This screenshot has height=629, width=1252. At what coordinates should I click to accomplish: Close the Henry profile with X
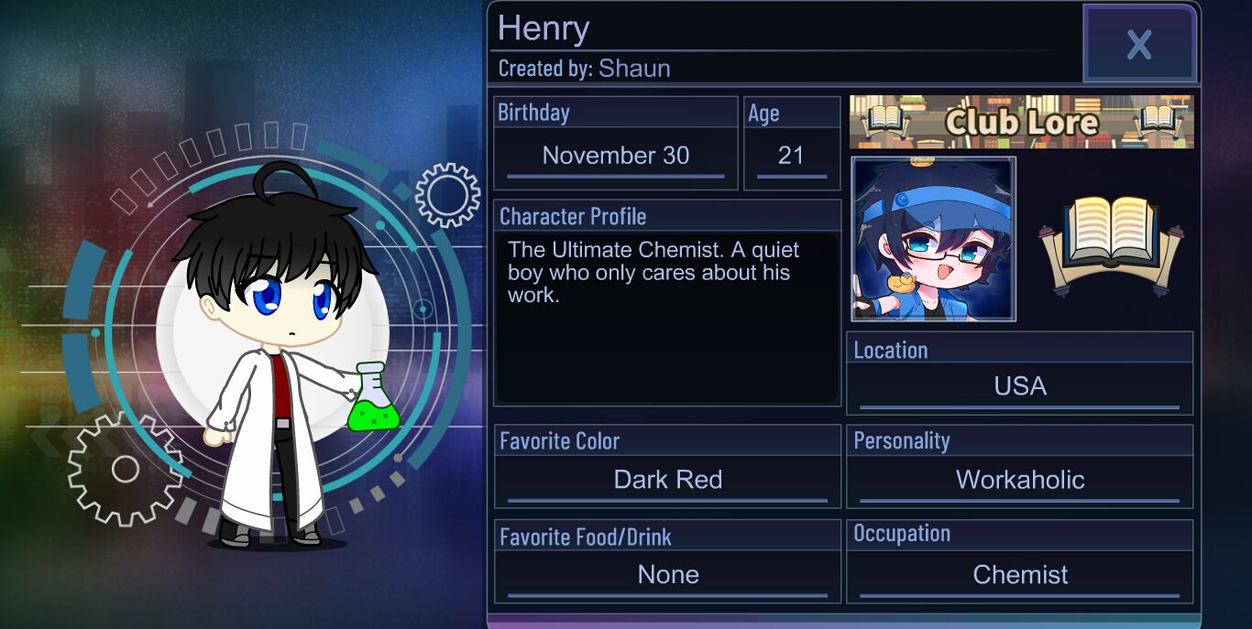pos(1139,43)
